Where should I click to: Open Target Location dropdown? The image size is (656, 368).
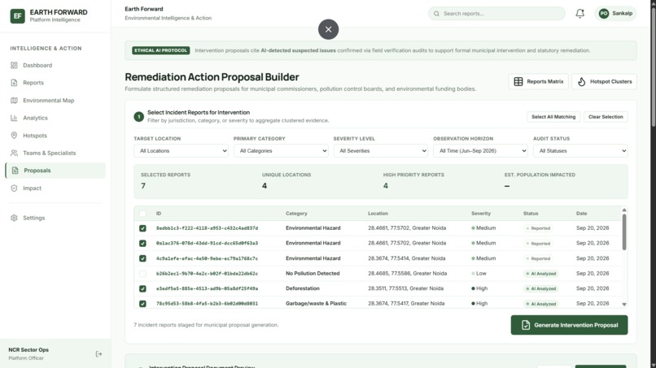point(181,151)
